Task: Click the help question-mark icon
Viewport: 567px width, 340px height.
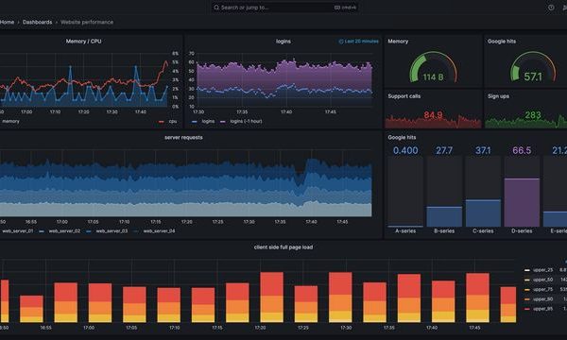Action: tap(551, 8)
